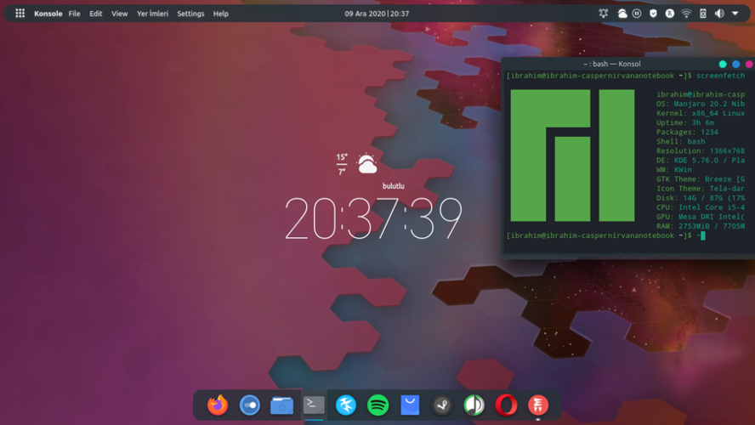
Task: Click the terminal prompt cursor line
Action: pos(605,235)
